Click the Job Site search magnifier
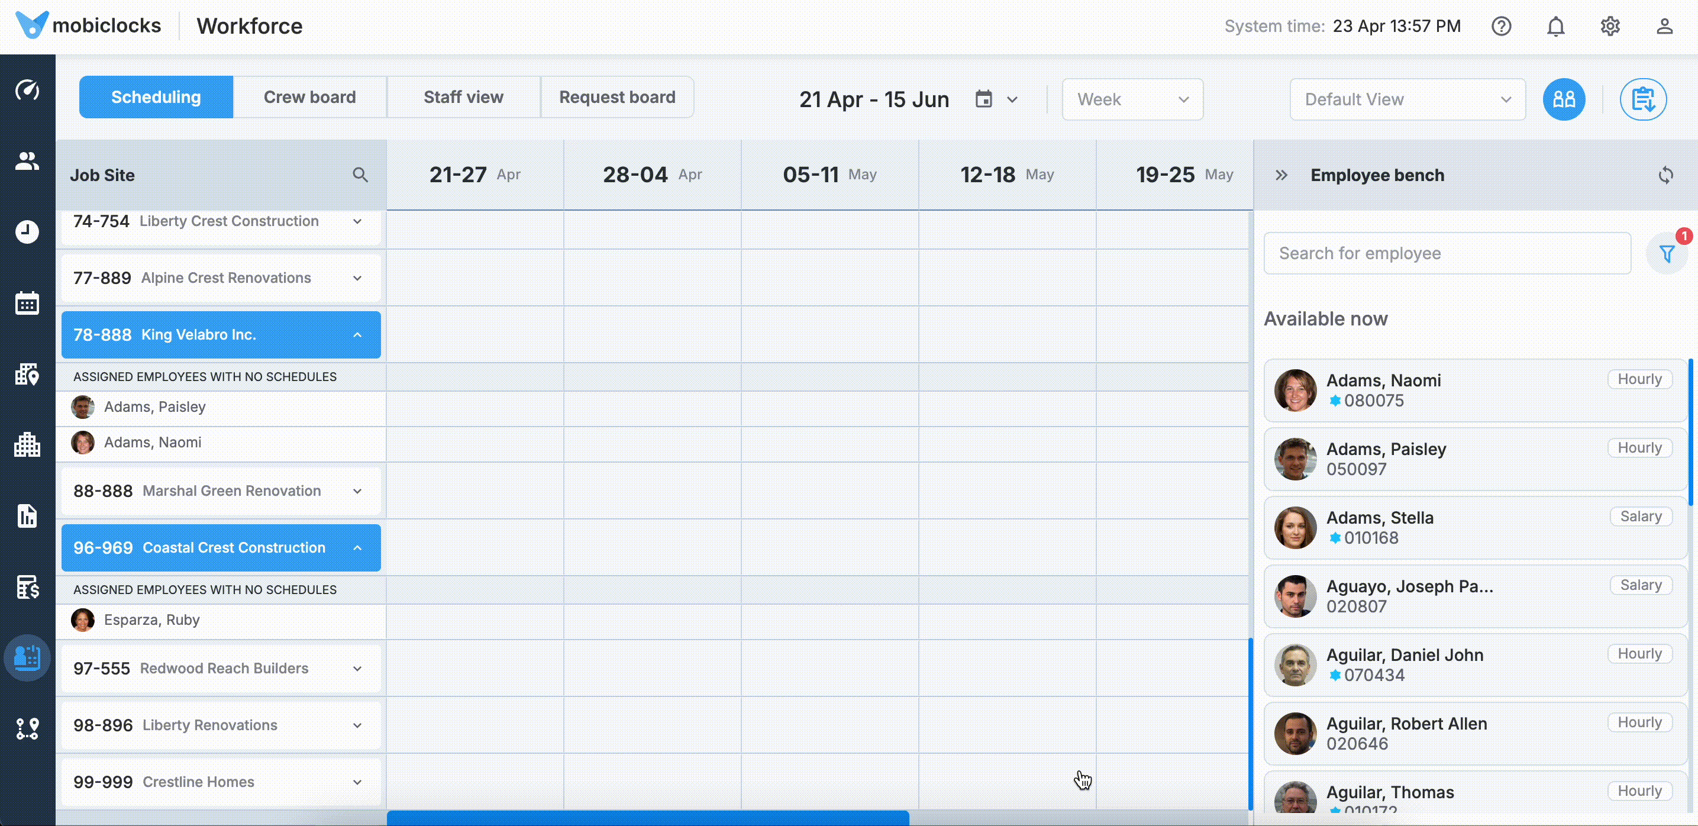This screenshot has height=826, width=1698. [360, 175]
